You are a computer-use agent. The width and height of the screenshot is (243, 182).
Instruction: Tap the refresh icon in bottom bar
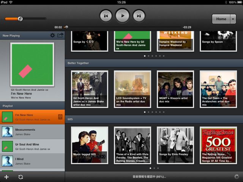[21, 177]
